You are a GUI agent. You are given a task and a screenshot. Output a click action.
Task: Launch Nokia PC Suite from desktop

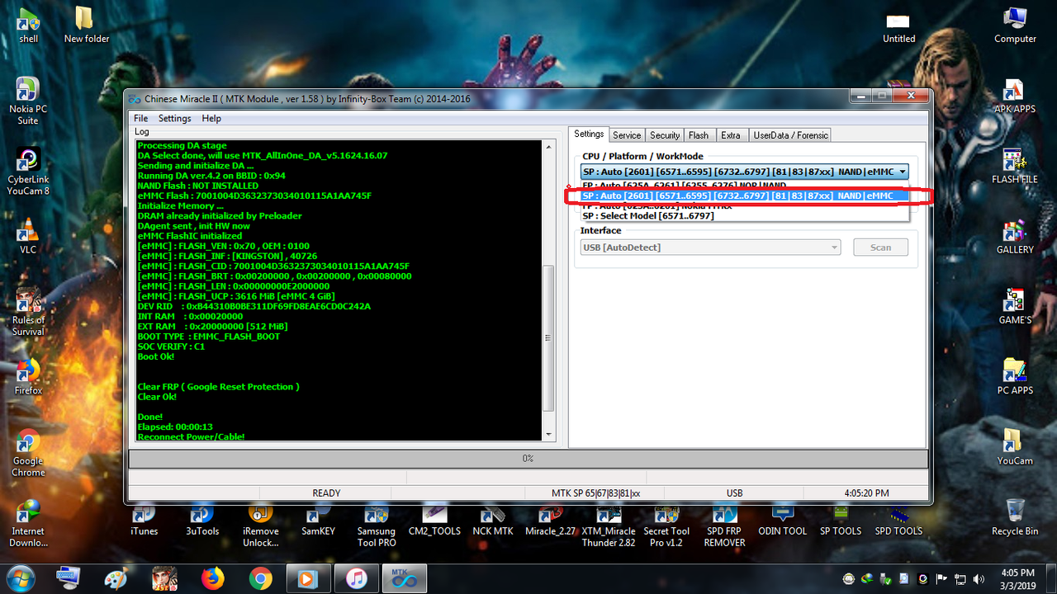pyautogui.click(x=28, y=101)
